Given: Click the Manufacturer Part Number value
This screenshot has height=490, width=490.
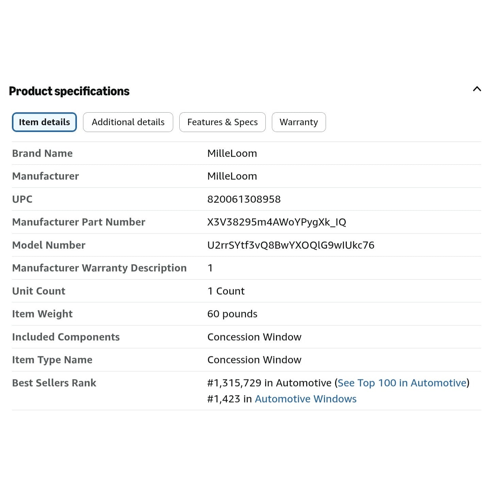Looking at the screenshot, I should [277, 222].
